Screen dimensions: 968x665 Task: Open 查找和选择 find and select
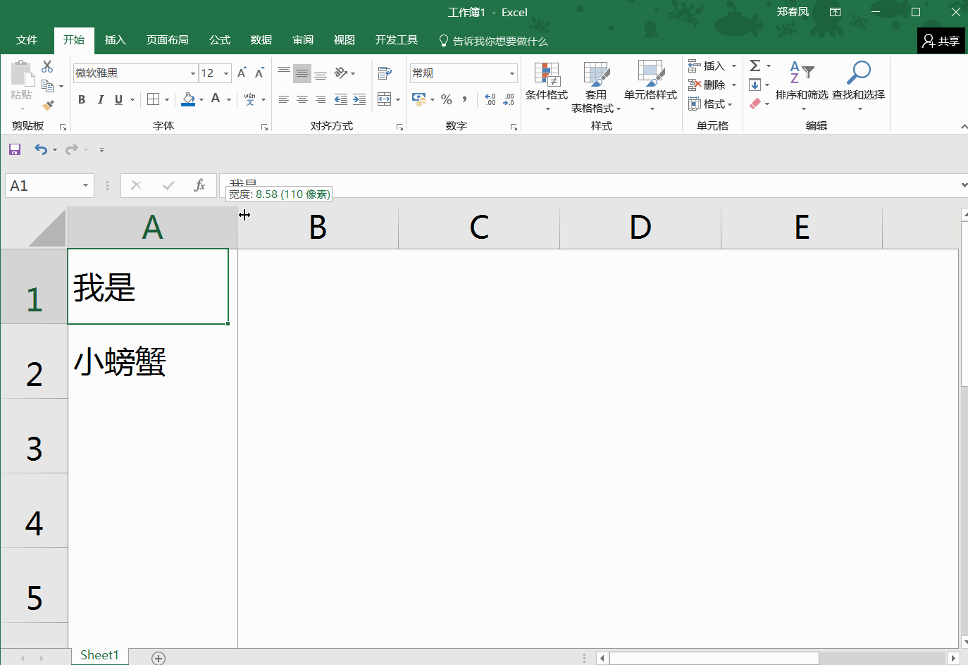(858, 86)
